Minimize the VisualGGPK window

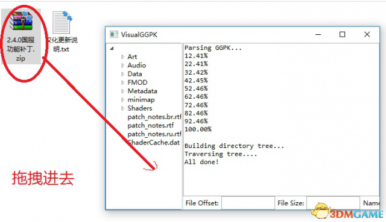tap(318, 35)
